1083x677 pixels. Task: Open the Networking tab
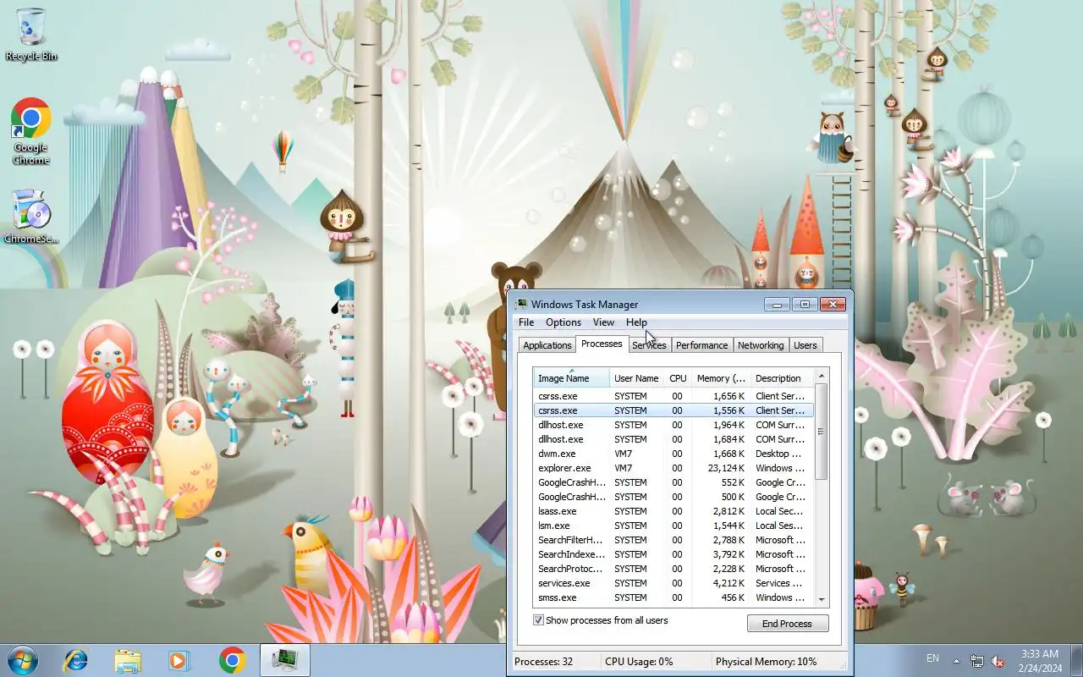pyautogui.click(x=761, y=345)
